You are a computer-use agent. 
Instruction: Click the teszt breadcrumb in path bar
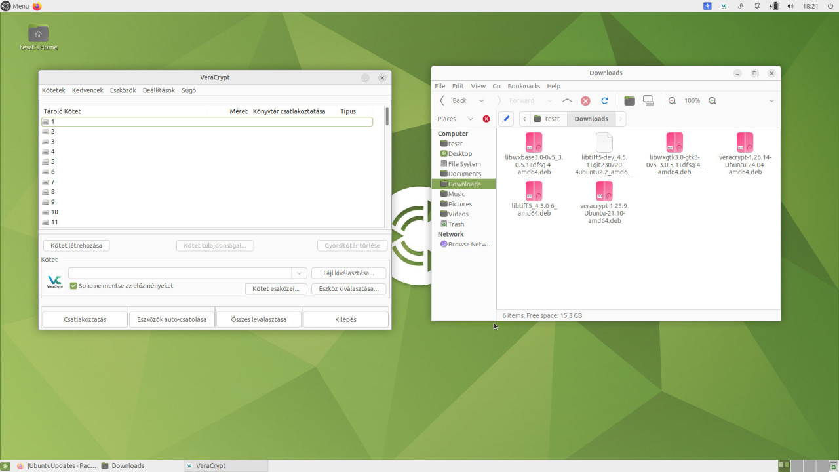547,119
